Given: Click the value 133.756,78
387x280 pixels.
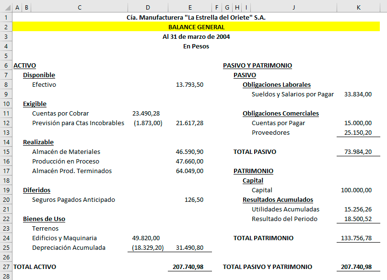Looking at the screenshot, I should click(x=356, y=238).
